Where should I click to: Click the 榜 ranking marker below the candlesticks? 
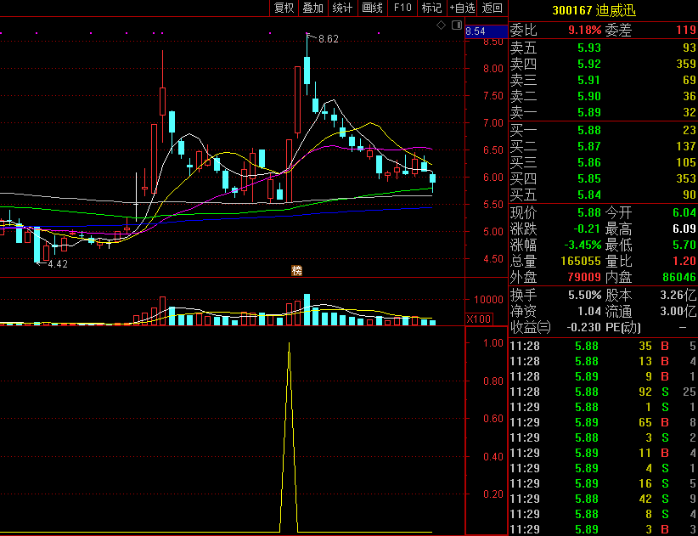pyautogui.click(x=296, y=270)
